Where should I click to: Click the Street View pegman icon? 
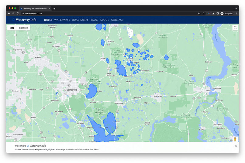[x=235, y=139]
